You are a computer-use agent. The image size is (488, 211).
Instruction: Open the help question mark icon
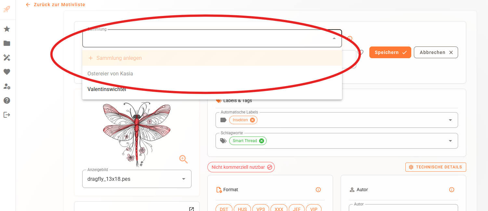click(x=7, y=100)
